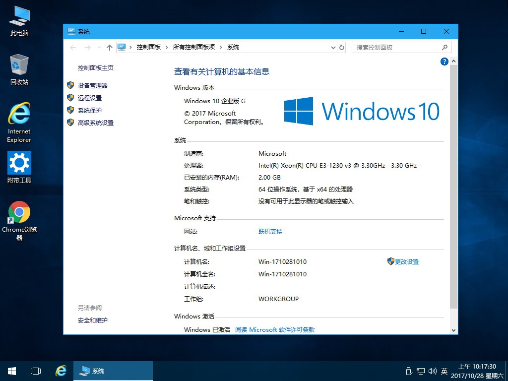Go up one level with the up arrow
This screenshot has height=381, width=508.
point(110,48)
